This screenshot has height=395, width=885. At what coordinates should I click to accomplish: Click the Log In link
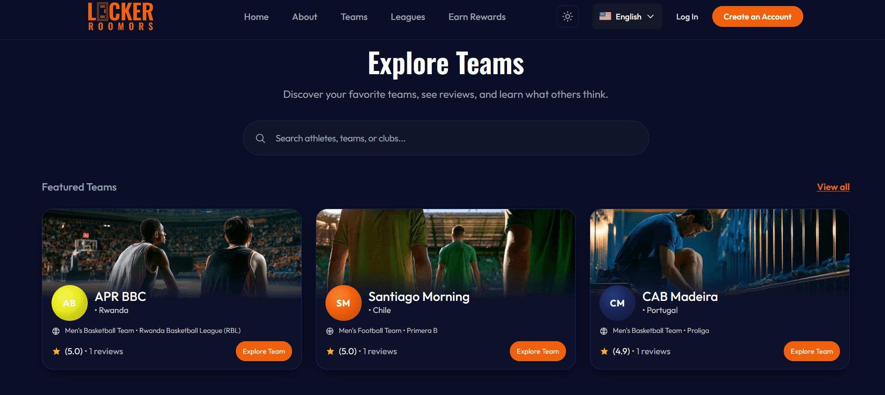point(687,17)
